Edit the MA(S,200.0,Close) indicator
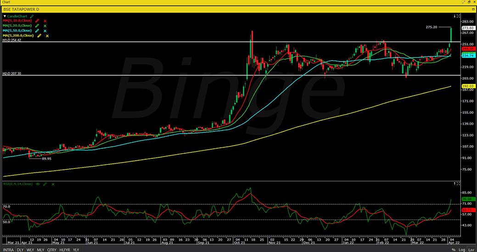477x252 pixels. point(39,36)
